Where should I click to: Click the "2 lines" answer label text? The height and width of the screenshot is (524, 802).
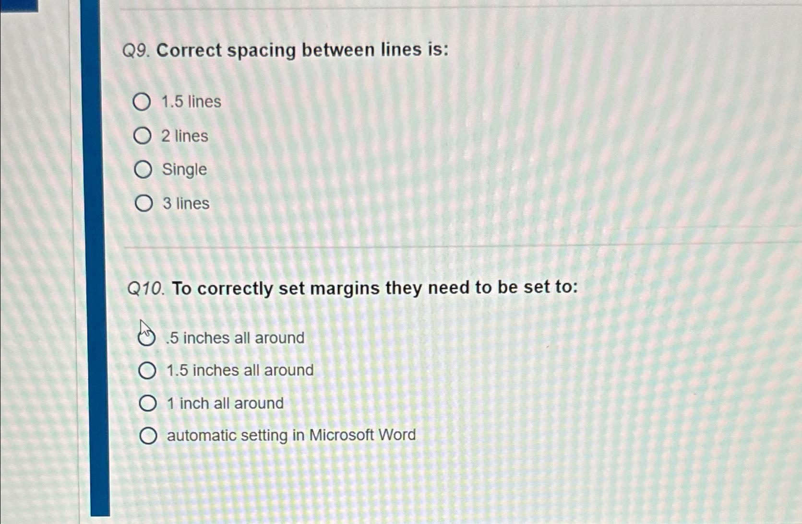pyautogui.click(x=184, y=136)
